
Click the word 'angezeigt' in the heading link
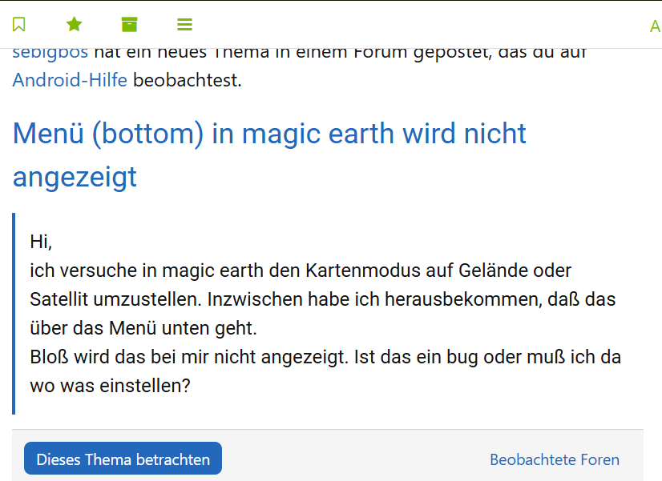[75, 178]
